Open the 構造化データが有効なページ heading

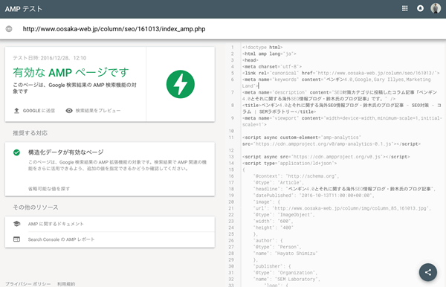(x=65, y=152)
